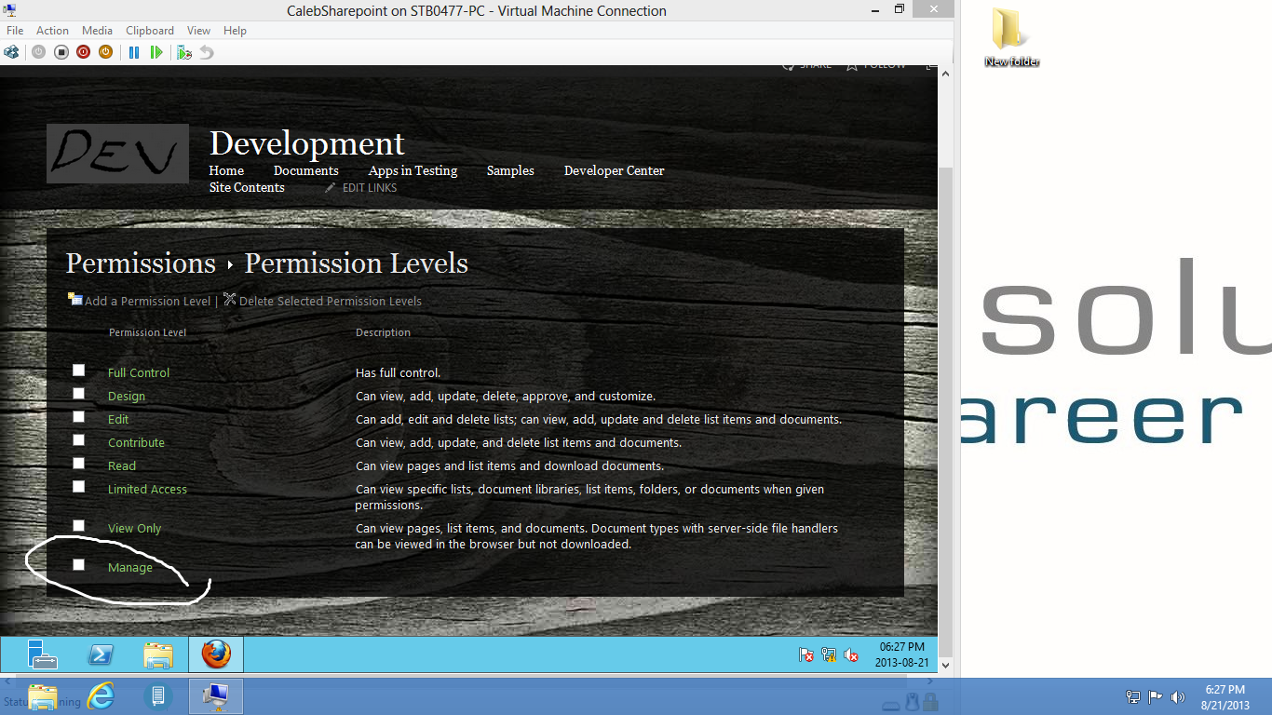This screenshot has height=715, width=1272.
Task: Open Apps in Testing navigation link
Action: (413, 171)
